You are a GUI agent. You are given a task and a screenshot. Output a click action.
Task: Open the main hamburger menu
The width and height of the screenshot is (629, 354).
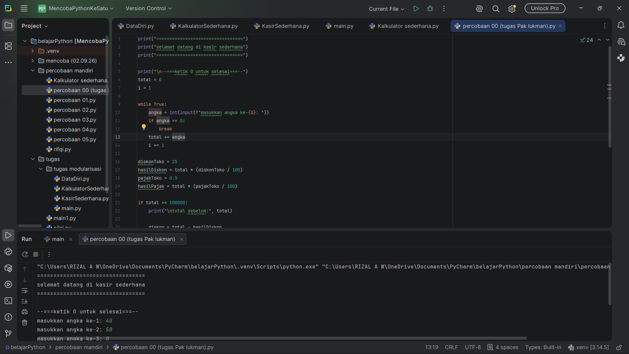(24, 9)
